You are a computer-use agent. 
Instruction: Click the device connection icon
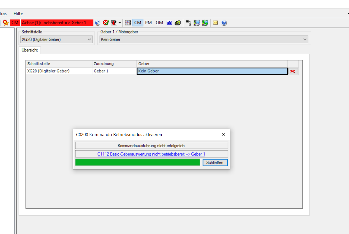pyautogui.click(x=188, y=23)
